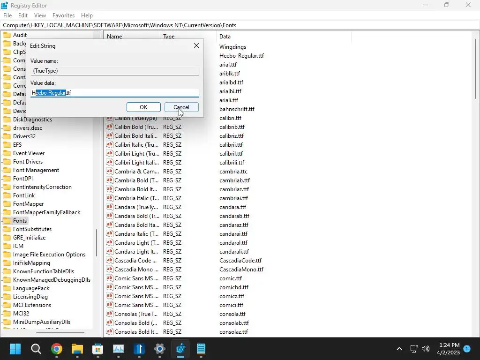Select the drivers.desc key
The width and height of the screenshot is (480, 360).
[28, 127]
